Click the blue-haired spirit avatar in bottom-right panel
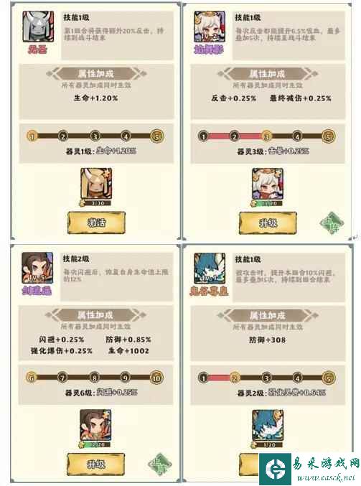The height and width of the screenshot is (486, 361). (209, 268)
